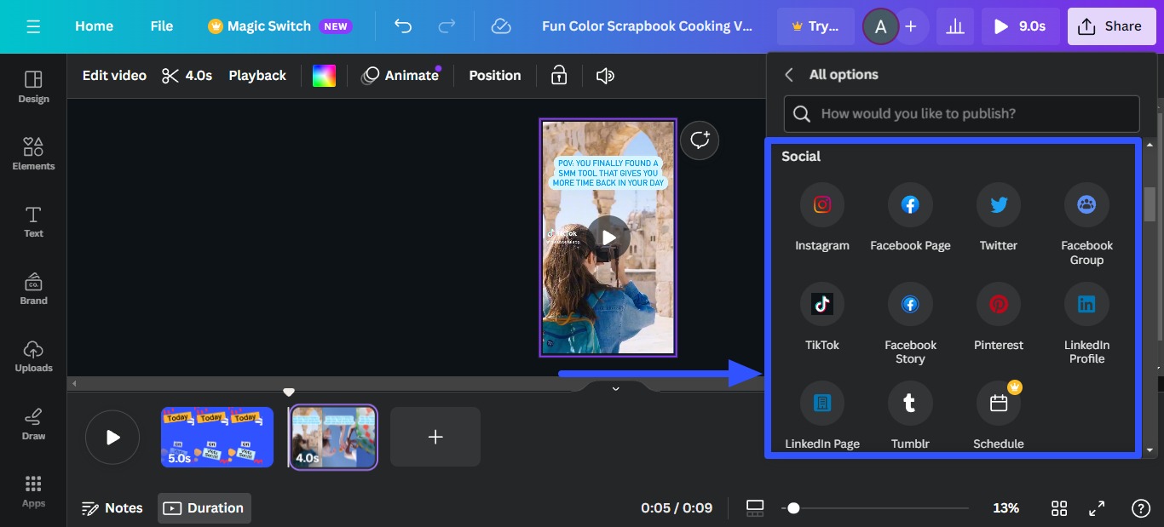This screenshot has width=1164, height=527.
Task: Click the Share button
Action: [1111, 26]
